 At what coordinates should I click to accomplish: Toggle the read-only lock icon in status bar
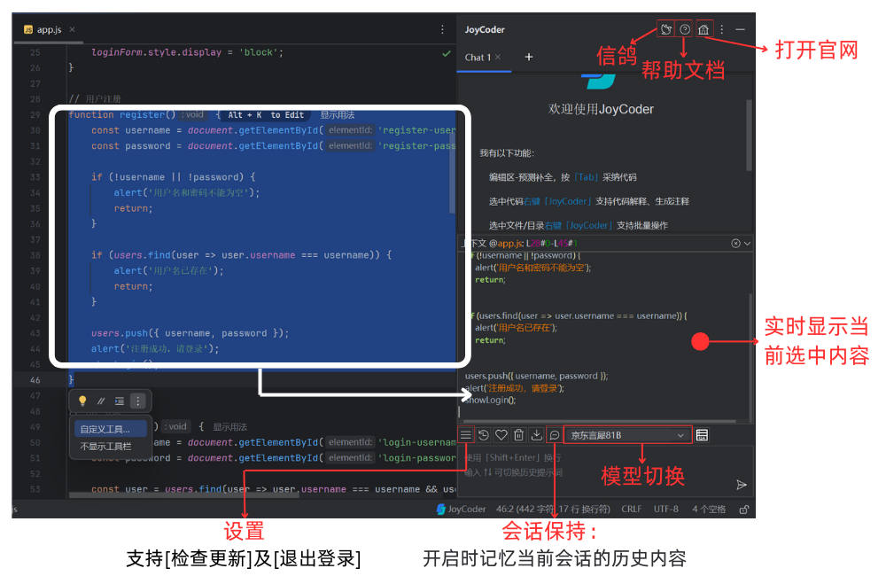pos(744,510)
